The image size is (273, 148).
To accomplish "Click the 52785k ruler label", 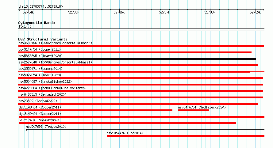I will (x=74, y=12).
